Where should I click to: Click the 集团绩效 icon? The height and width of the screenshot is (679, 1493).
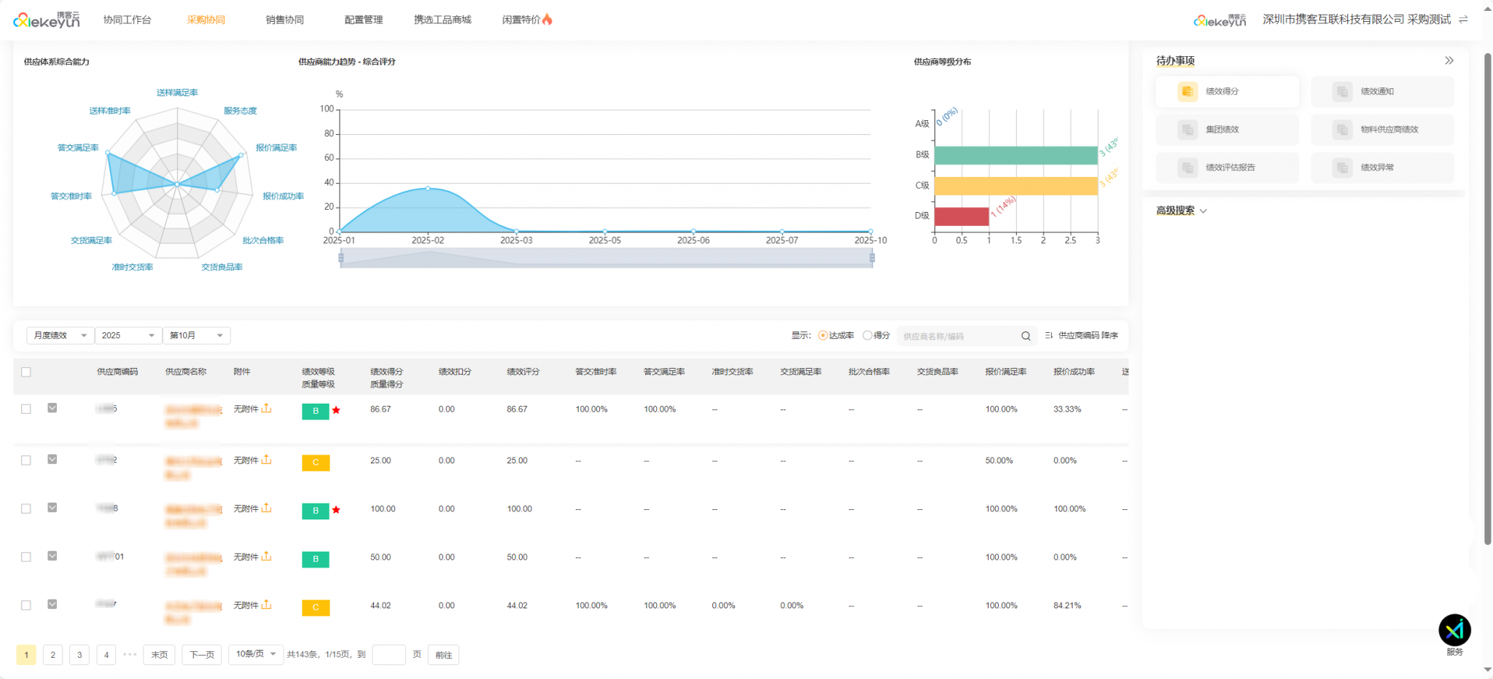point(1188,130)
